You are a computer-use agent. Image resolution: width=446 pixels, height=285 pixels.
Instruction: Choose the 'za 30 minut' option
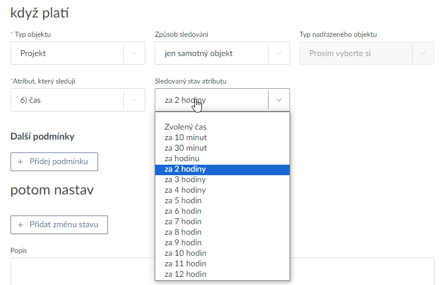coord(186,148)
